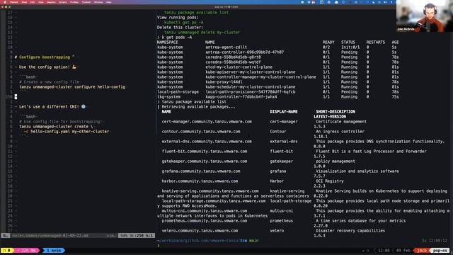Click the volume icon in menu bar
The image size is (453, 255).
(385, 2)
